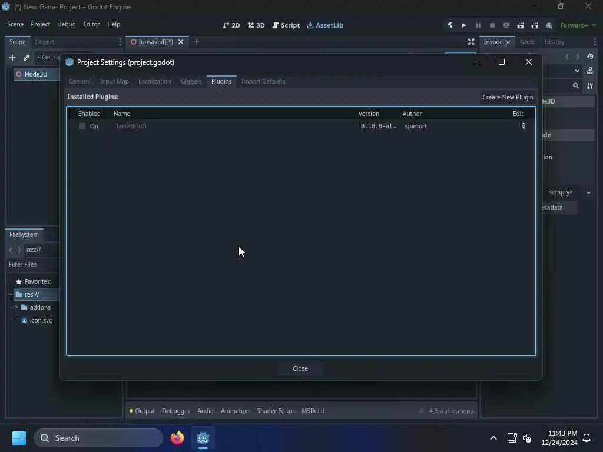Click the Inspector property search icon
This screenshot has height=452, width=603.
click(576, 86)
